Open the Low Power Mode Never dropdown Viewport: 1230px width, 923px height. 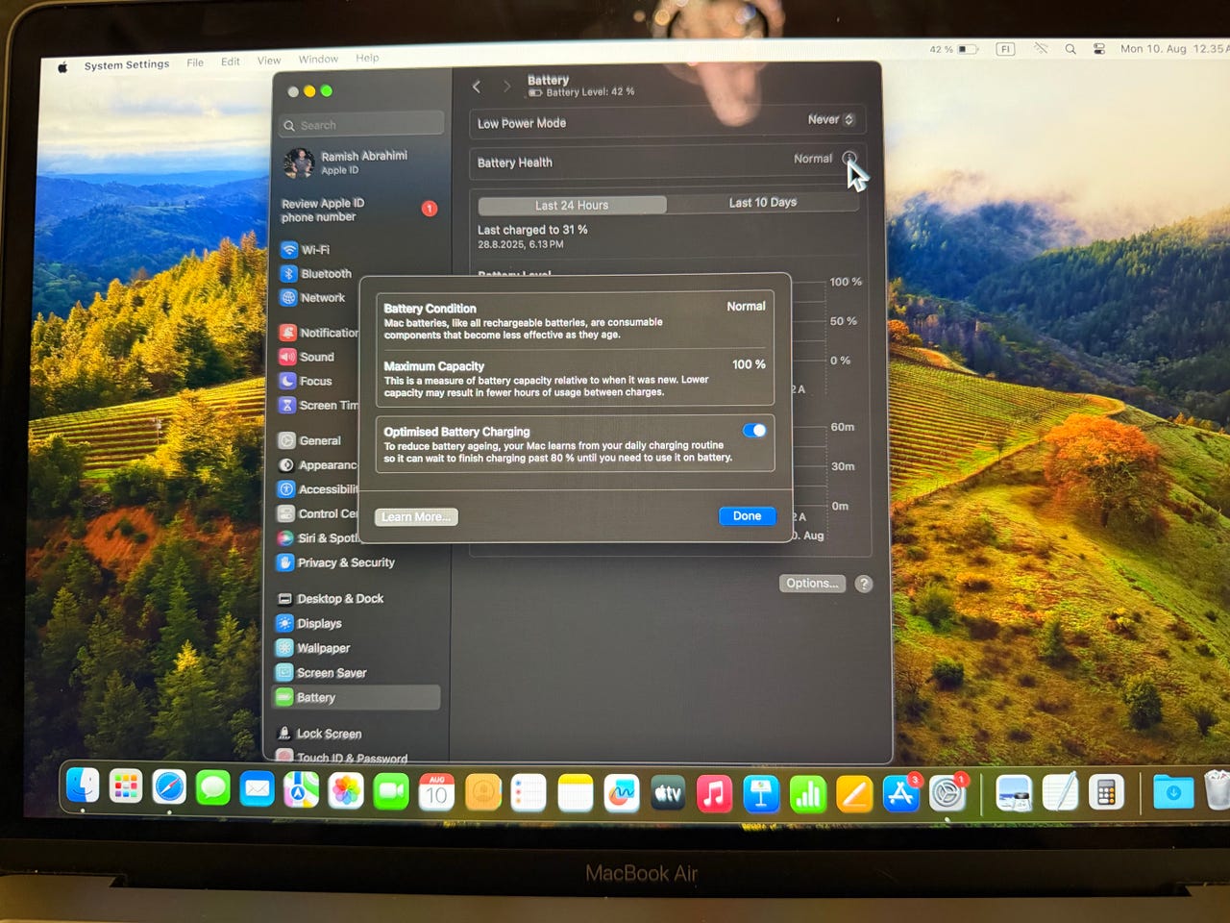[x=830, y=119]
